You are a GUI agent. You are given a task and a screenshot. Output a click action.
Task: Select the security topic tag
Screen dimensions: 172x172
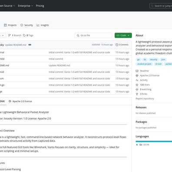pos(153,60)
